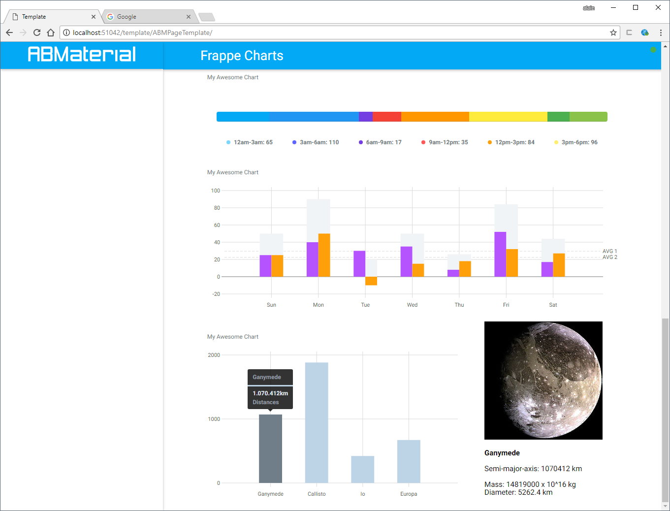The image size is (670, 511).
Task: Click the Callisto axis label
Action: click(317, 494)
